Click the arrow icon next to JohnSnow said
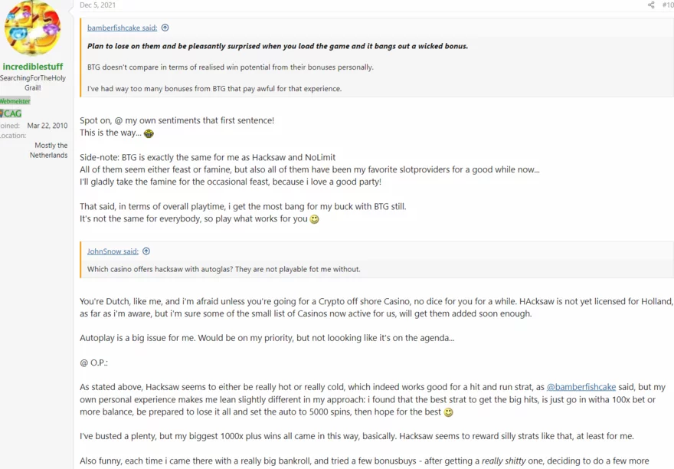 tap(146, 251)
